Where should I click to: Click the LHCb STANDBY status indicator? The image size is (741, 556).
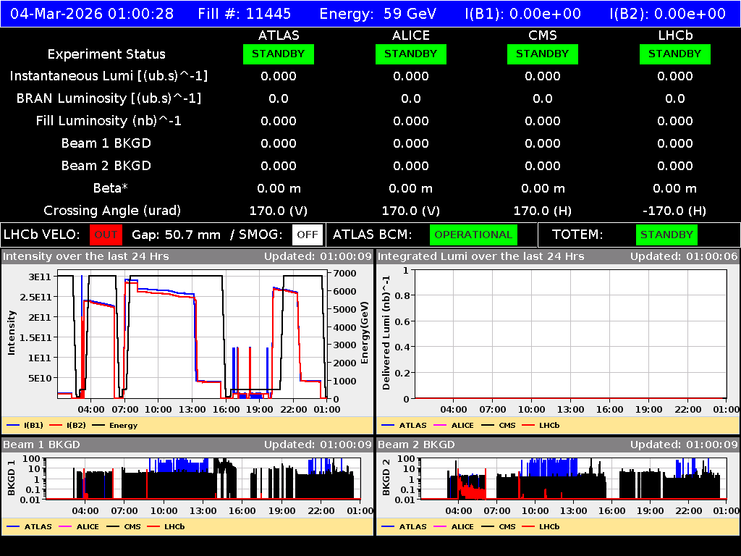coord(674,54)
